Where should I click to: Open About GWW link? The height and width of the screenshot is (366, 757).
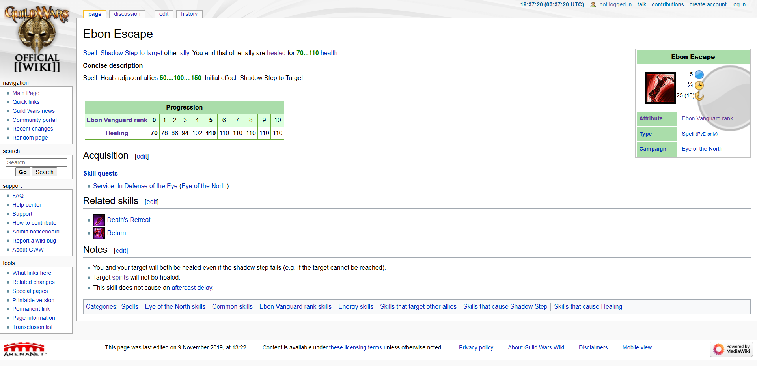click(x=28, y=250)
